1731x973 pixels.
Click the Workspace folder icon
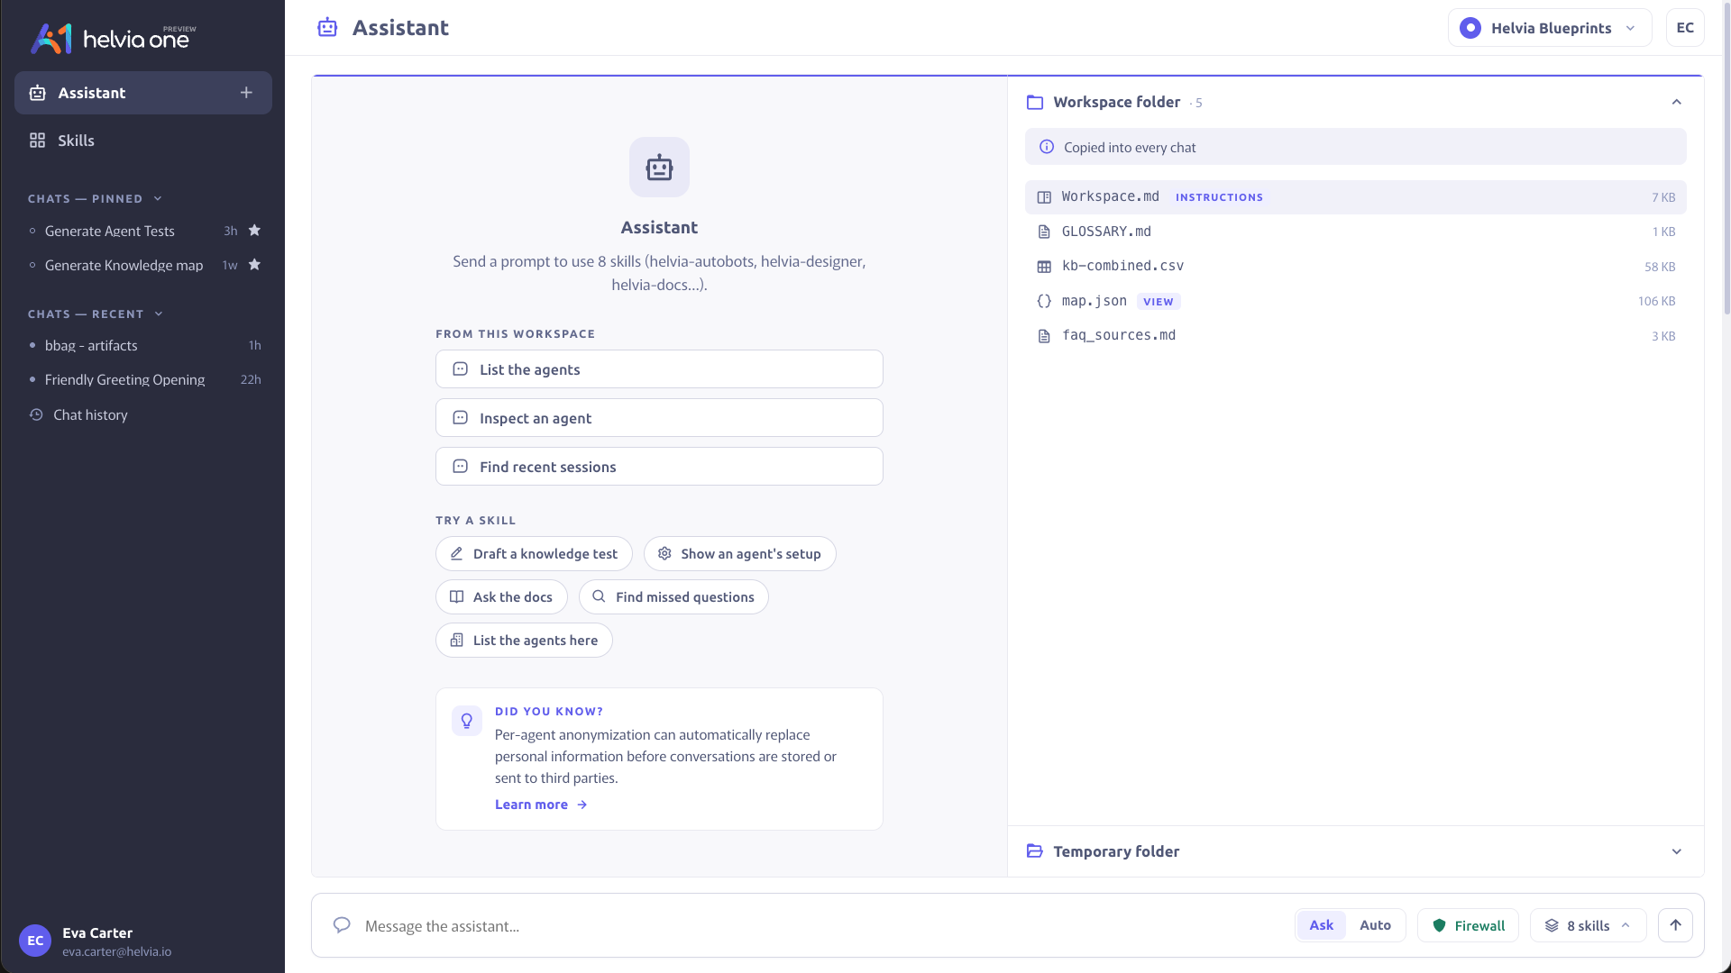[x=1035, y=103]
